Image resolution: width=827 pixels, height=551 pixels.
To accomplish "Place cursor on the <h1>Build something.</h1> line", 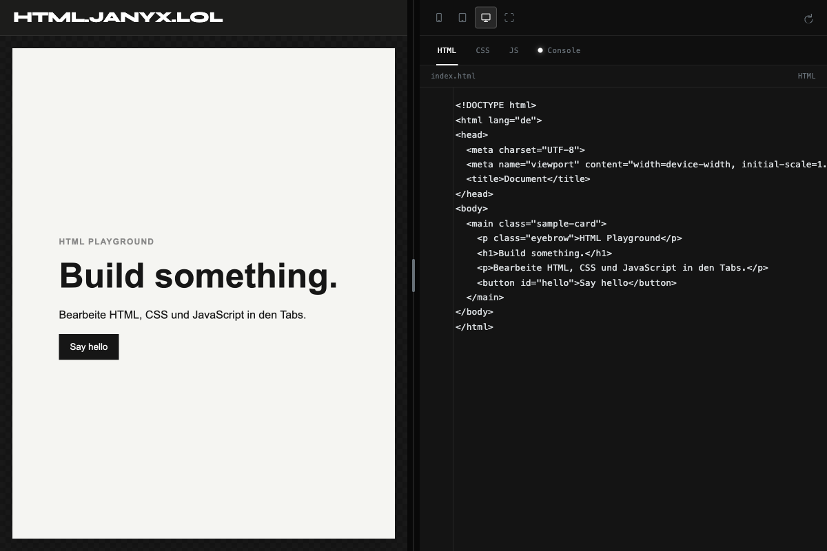I will pos(544,253).
